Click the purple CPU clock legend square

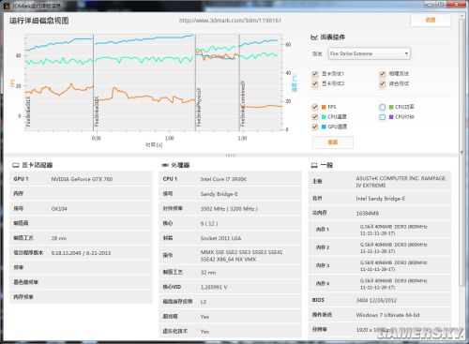pyautogui.click(x=391, y=117)
